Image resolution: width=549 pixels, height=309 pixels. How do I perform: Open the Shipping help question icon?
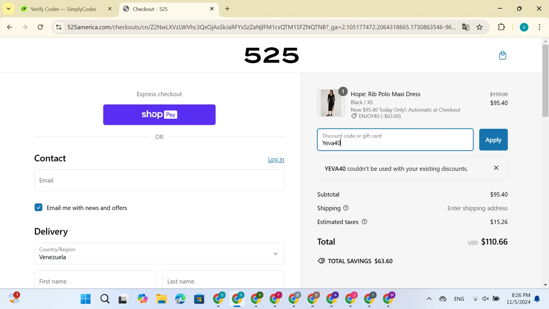pos(346,208)
